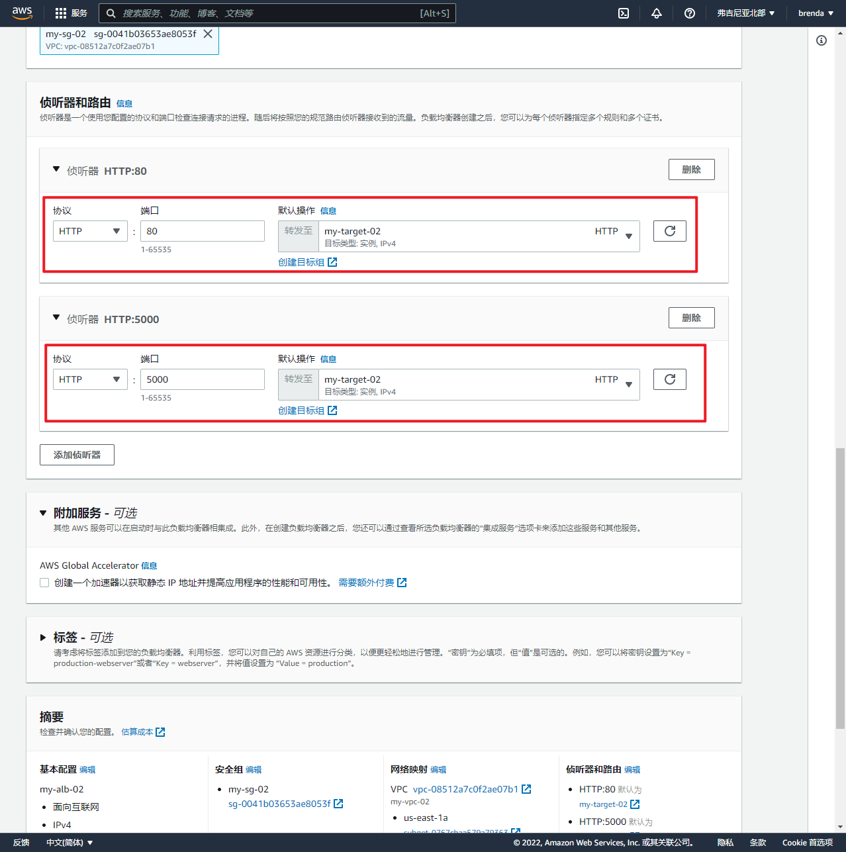Edit 侦听器和路由 in summary

[632, 769]
